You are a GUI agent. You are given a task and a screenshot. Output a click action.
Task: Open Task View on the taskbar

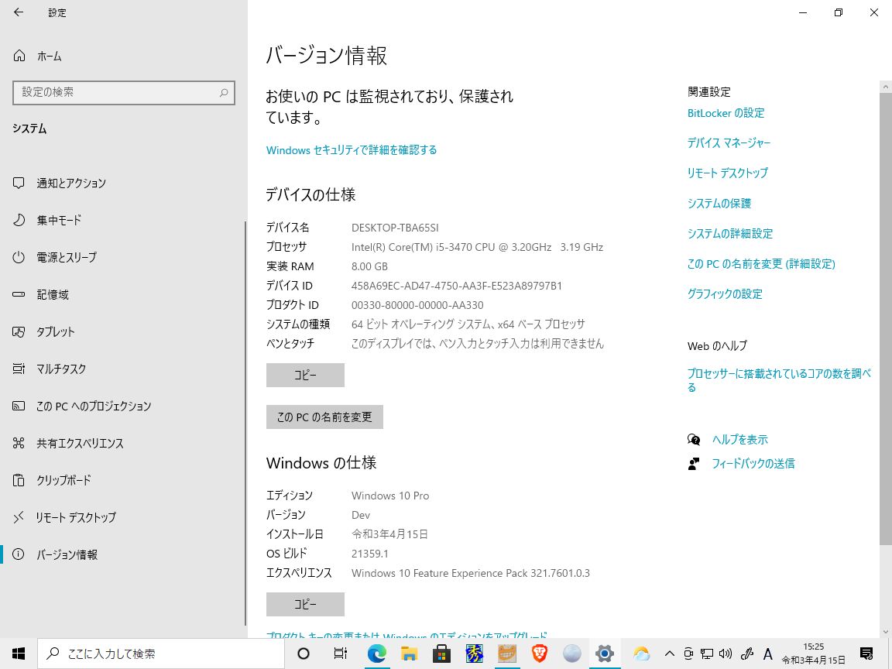340,654
